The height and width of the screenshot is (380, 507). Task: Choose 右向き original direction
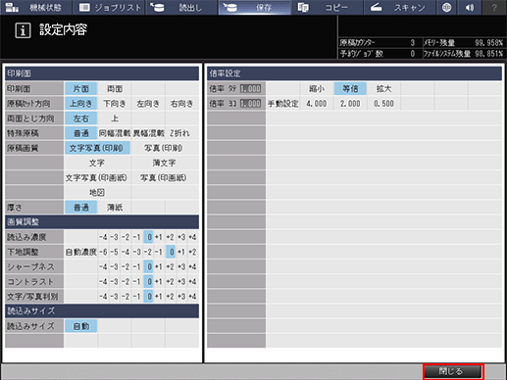(x=181, y=104)
